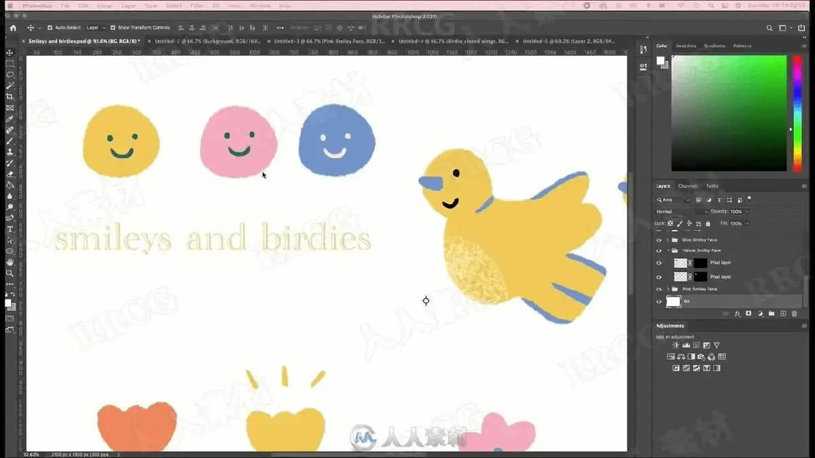Open the Paths panel tab

tap(712, 186)
